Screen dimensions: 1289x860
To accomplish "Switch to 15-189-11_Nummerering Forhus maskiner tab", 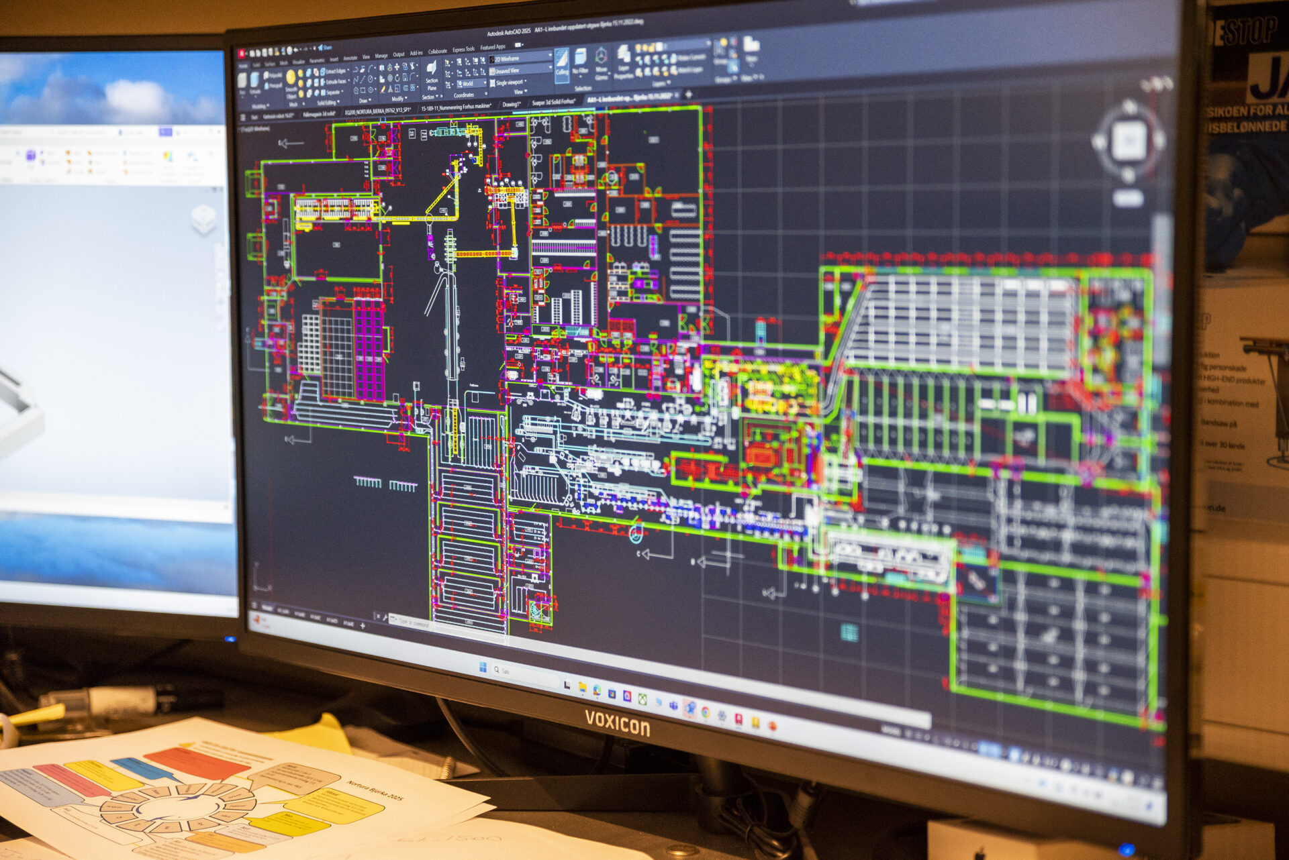I will pyautogui.click(x=456, y=107).
